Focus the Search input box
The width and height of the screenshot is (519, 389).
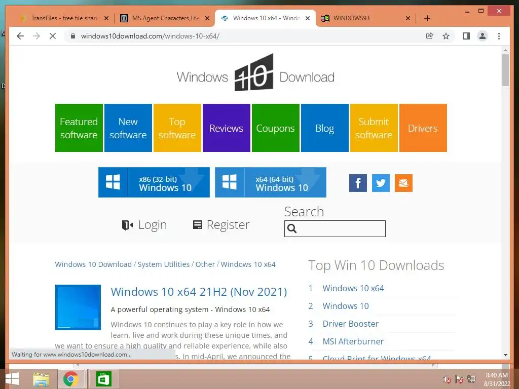335,228
